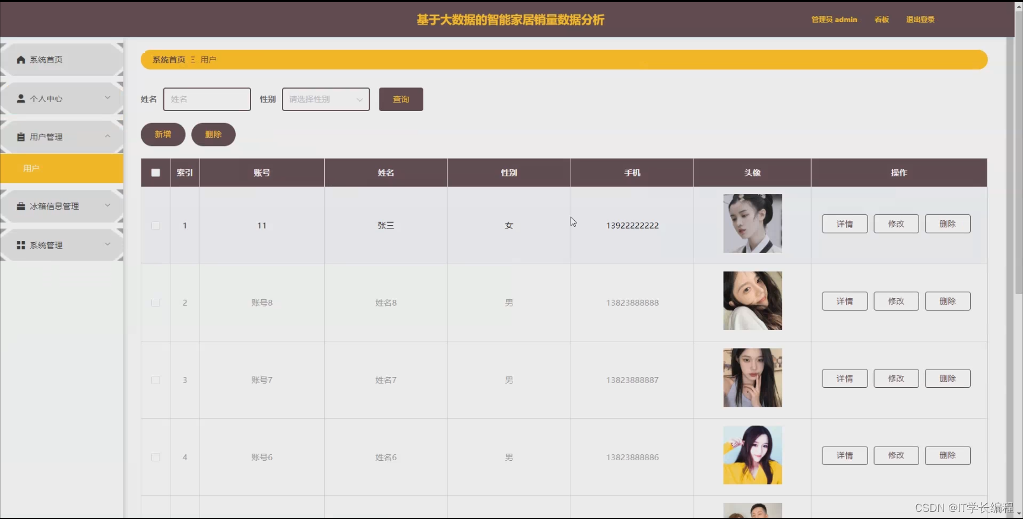Click the avatar photo in row 账号7
Viewport: 1023px width, 519px height.
tap(752, 378)
